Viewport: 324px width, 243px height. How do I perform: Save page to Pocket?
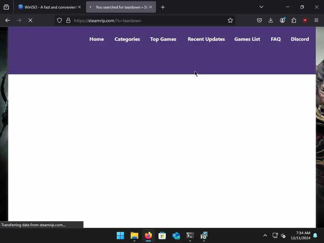[259, 20]
